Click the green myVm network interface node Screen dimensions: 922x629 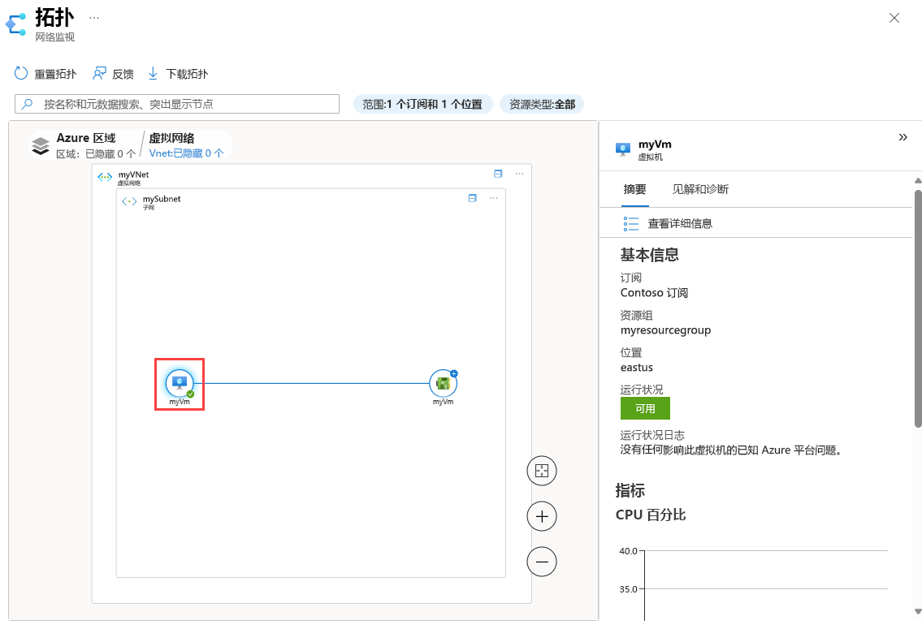[443, 381]
